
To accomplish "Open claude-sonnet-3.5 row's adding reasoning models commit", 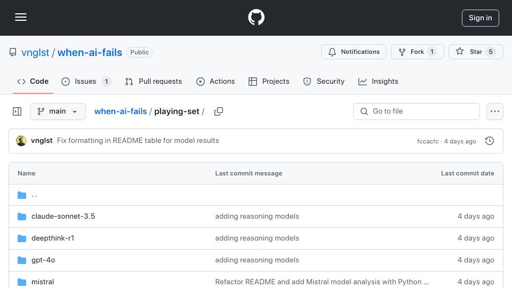I will pos(257,216).
